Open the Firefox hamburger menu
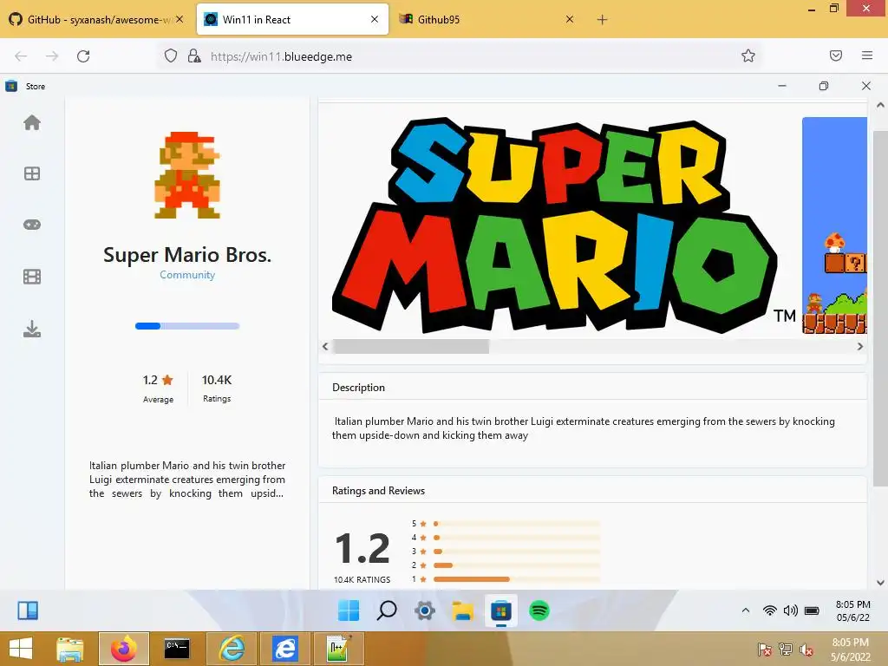Viewport: 888px width, 666px height. pyautogui.click(x=867, y=55)
